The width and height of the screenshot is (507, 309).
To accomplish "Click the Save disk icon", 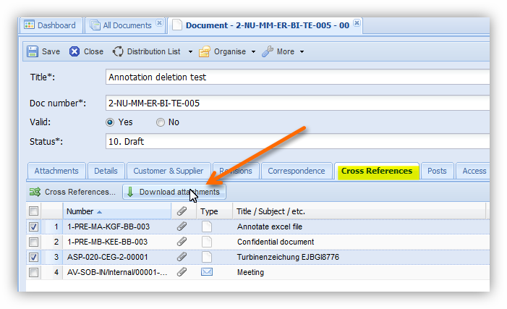I will pyautogui.click(x=33, y=51).
